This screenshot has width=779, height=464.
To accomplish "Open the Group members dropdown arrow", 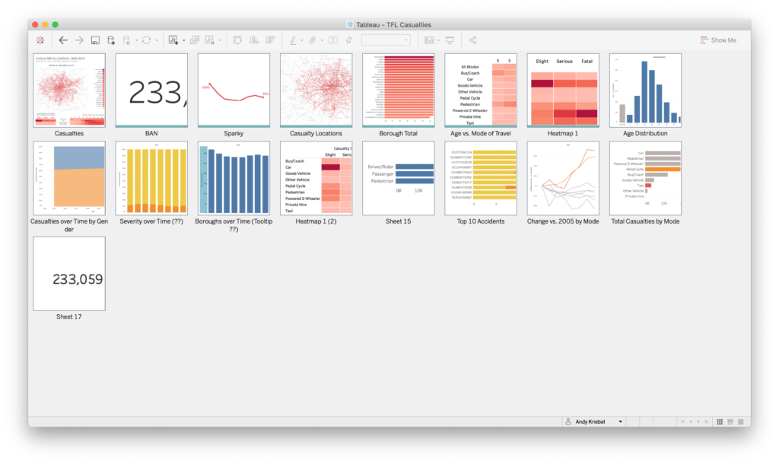I will point(322,41).
